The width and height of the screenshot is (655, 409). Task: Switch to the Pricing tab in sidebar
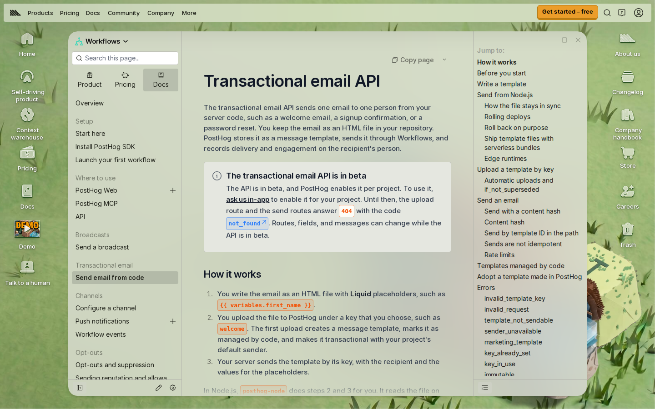point(125,80)
